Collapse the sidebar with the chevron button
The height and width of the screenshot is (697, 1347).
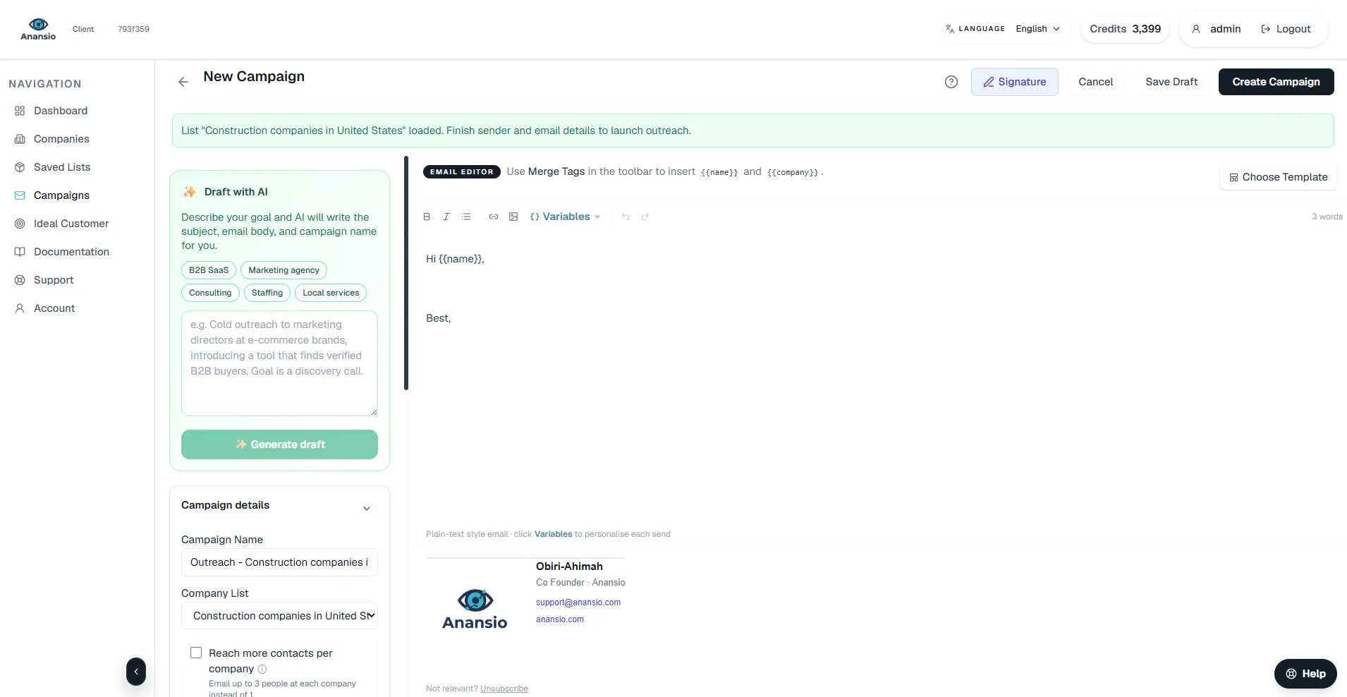point(136,672)
